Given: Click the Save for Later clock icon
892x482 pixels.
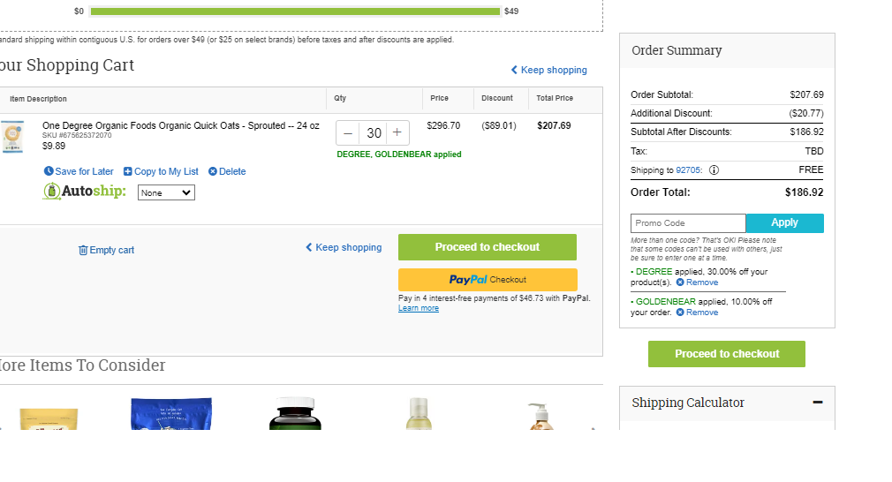Looking at the screenshot, I should (x=49, y=171).
